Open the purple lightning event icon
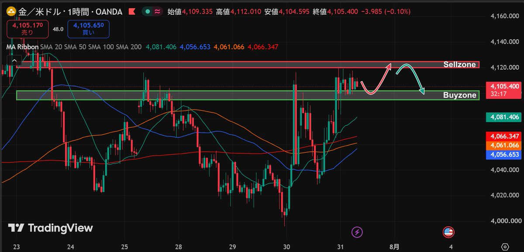Image resolution: width=524 pixels, height=252 pixels. tap(357, 232)
